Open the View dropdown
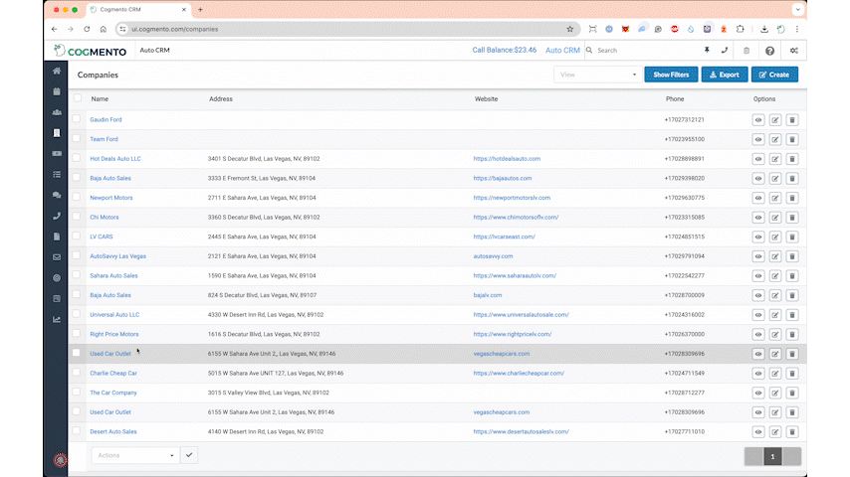The image size is (850, 477). point(597,75)
